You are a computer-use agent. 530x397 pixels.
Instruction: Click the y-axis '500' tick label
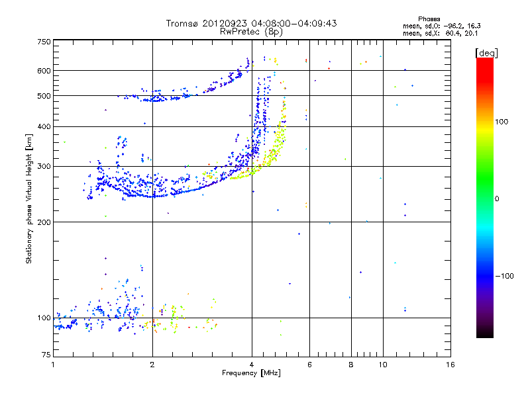44,96
